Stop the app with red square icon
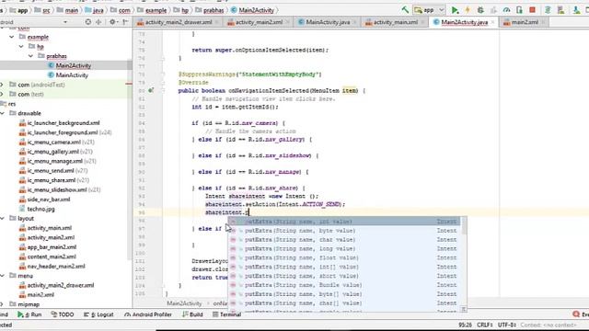Image resolution: width=589 pixels, height=331 pixels. click(x=532, y=10)
